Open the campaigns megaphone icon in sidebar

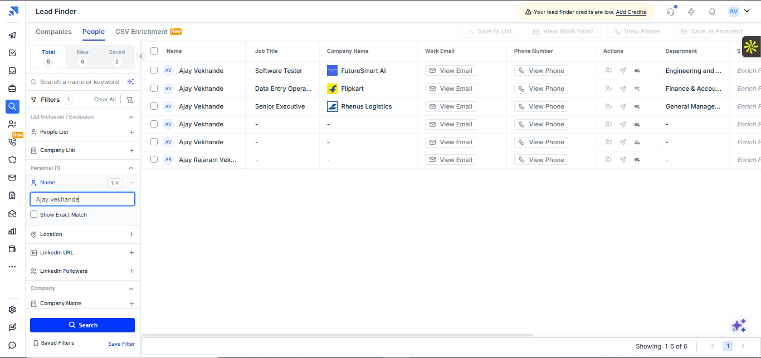coord(12,35)
